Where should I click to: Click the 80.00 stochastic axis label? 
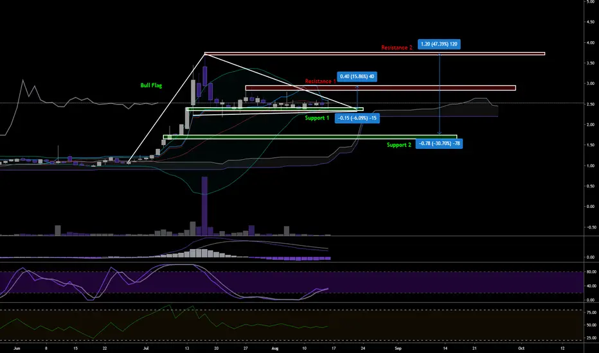tap(591, 271)
